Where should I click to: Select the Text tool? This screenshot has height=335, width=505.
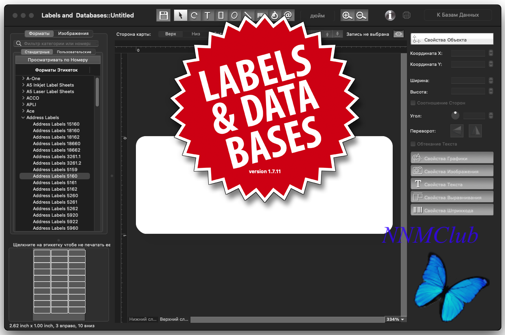pos(207,15)
